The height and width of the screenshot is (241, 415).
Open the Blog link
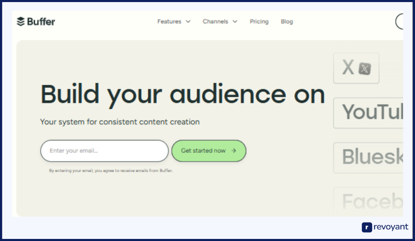[x=287, y=22]
